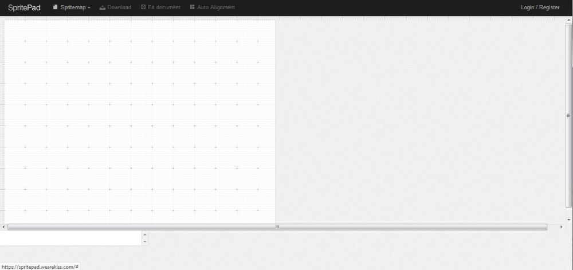Click the Download toolbar button
The width and height of the screenshot is (573, 270).
tap(115, 7)
